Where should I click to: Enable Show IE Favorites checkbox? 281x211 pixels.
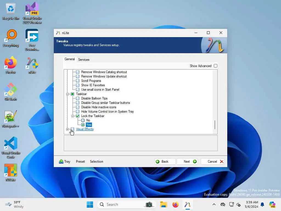point(78,85)
